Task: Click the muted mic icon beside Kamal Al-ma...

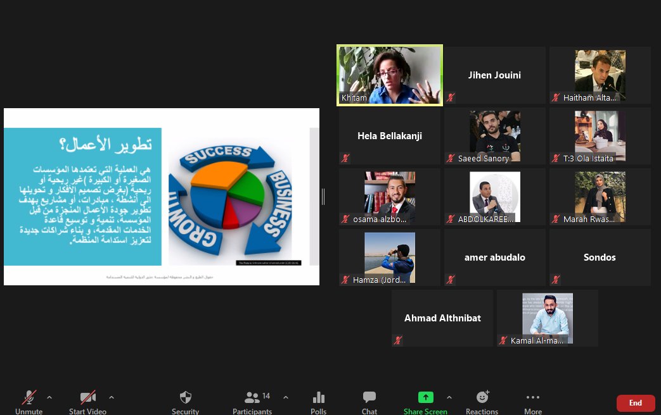Action: click(x=503, y=340)
